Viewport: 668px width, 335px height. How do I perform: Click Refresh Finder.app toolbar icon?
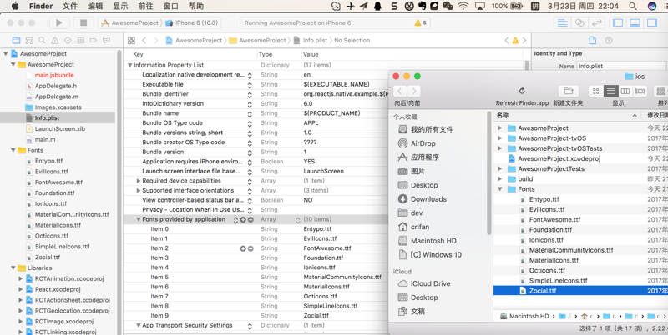click(x=523, y=91)
